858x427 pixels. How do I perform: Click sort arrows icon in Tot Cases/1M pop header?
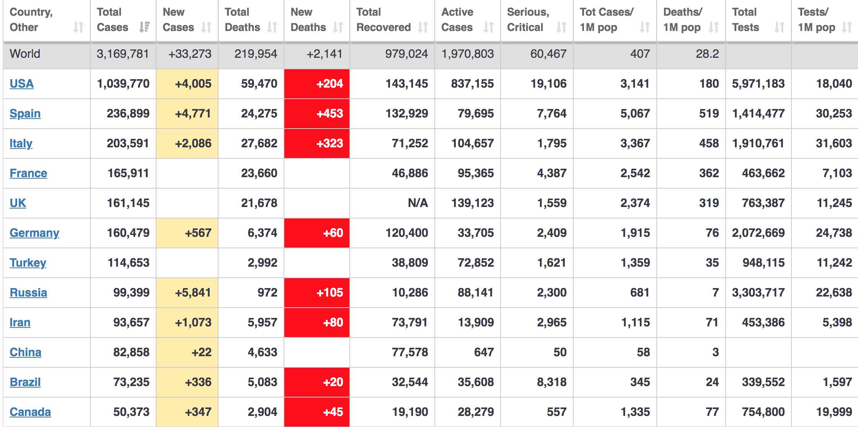(x=645, y=27)
